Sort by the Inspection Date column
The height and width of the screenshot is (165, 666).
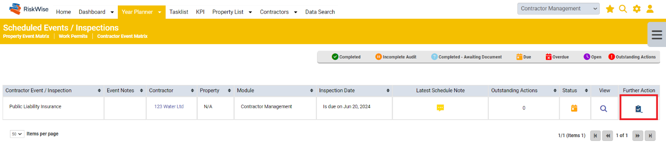click(354, 91)
